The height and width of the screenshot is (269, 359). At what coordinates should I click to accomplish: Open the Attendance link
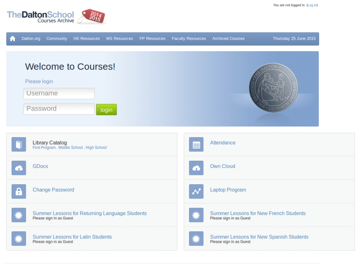(x=223, y=143)
